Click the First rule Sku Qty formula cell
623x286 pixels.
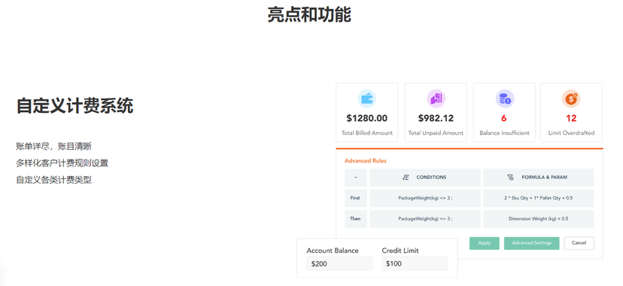539,198
